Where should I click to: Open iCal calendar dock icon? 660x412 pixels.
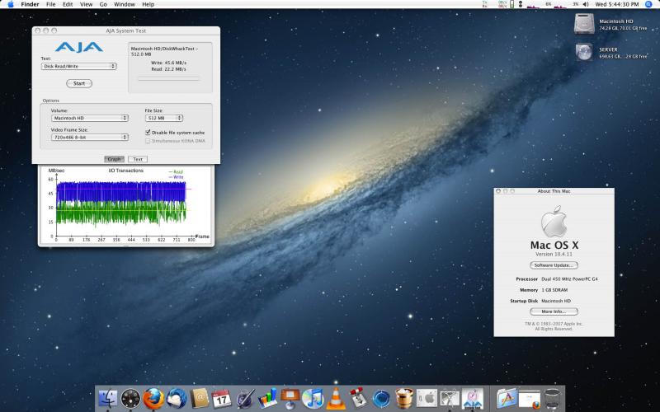pos(221,398)
